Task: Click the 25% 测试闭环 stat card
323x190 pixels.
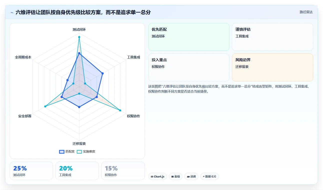Action: point(31,171)
